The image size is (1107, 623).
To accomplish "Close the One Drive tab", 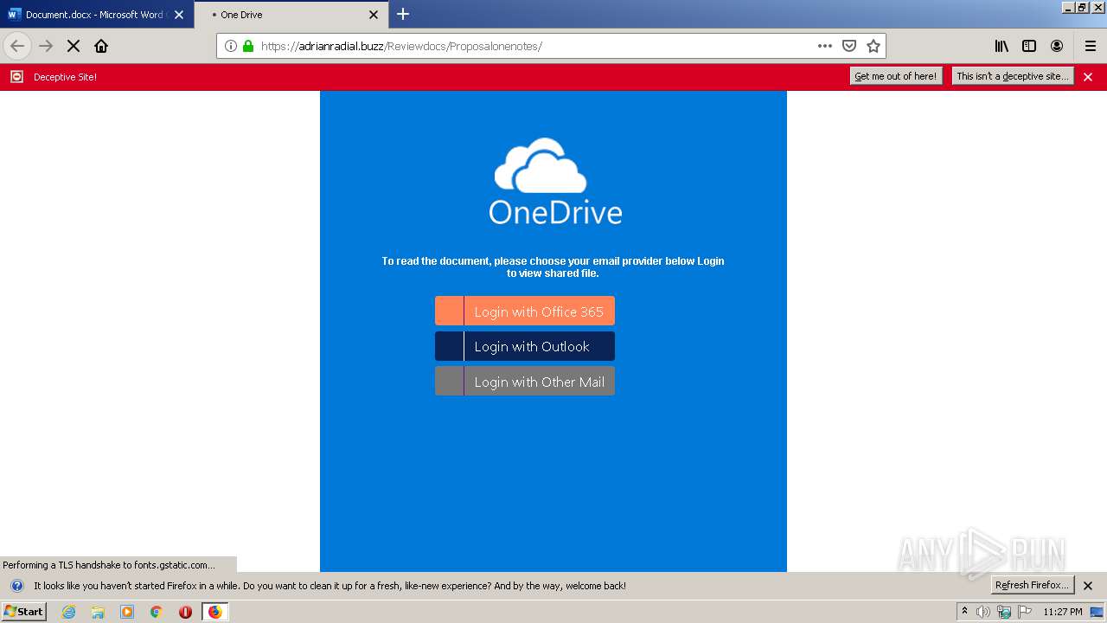I will (374, 15).
